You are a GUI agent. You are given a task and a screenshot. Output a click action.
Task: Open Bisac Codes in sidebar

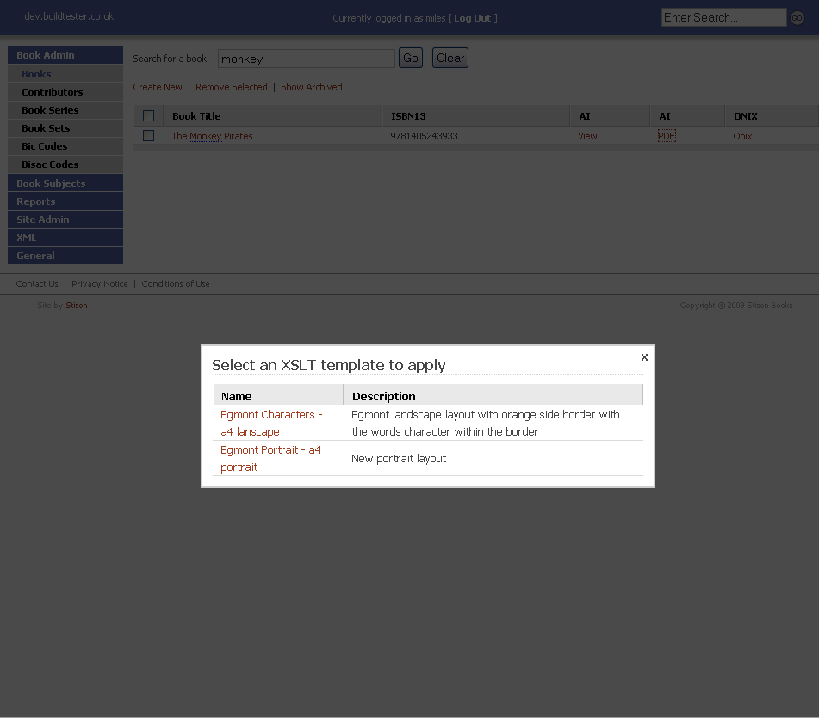click(x=65, y=164)
